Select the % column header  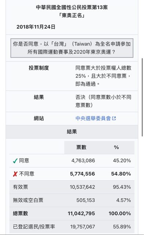tap(117, 147)
